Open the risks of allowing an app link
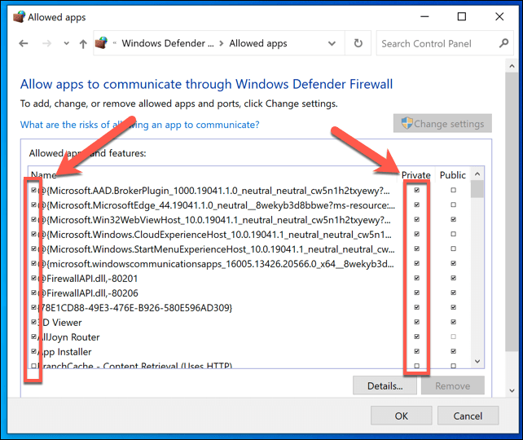 pyautogui.click(x=139, y=125)
